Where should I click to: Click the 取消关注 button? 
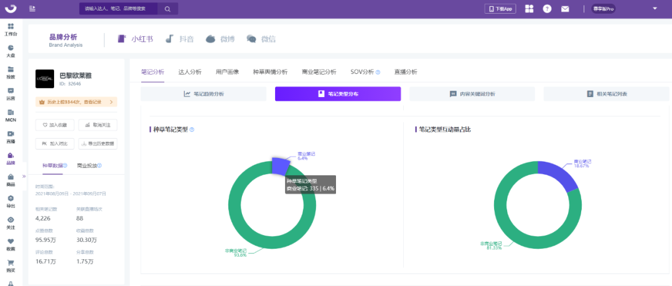tap(98, 125)
